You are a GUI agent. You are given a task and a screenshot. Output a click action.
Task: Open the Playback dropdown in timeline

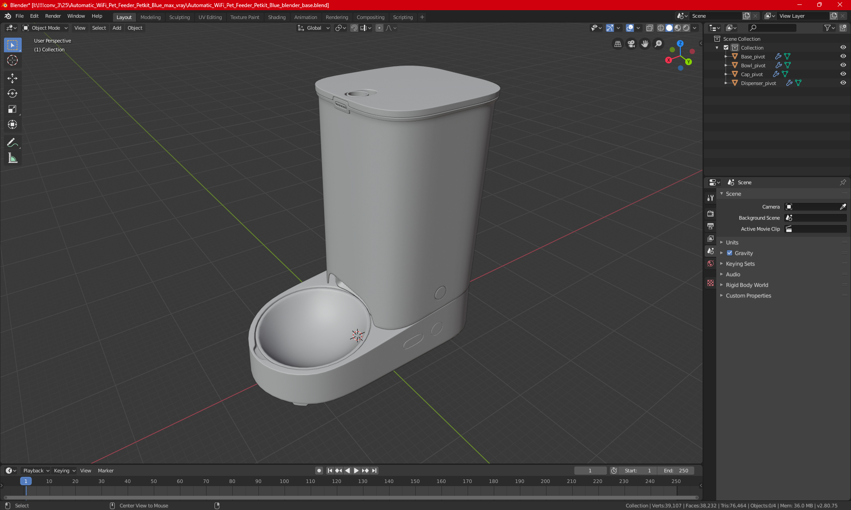(x=36, y=471)
